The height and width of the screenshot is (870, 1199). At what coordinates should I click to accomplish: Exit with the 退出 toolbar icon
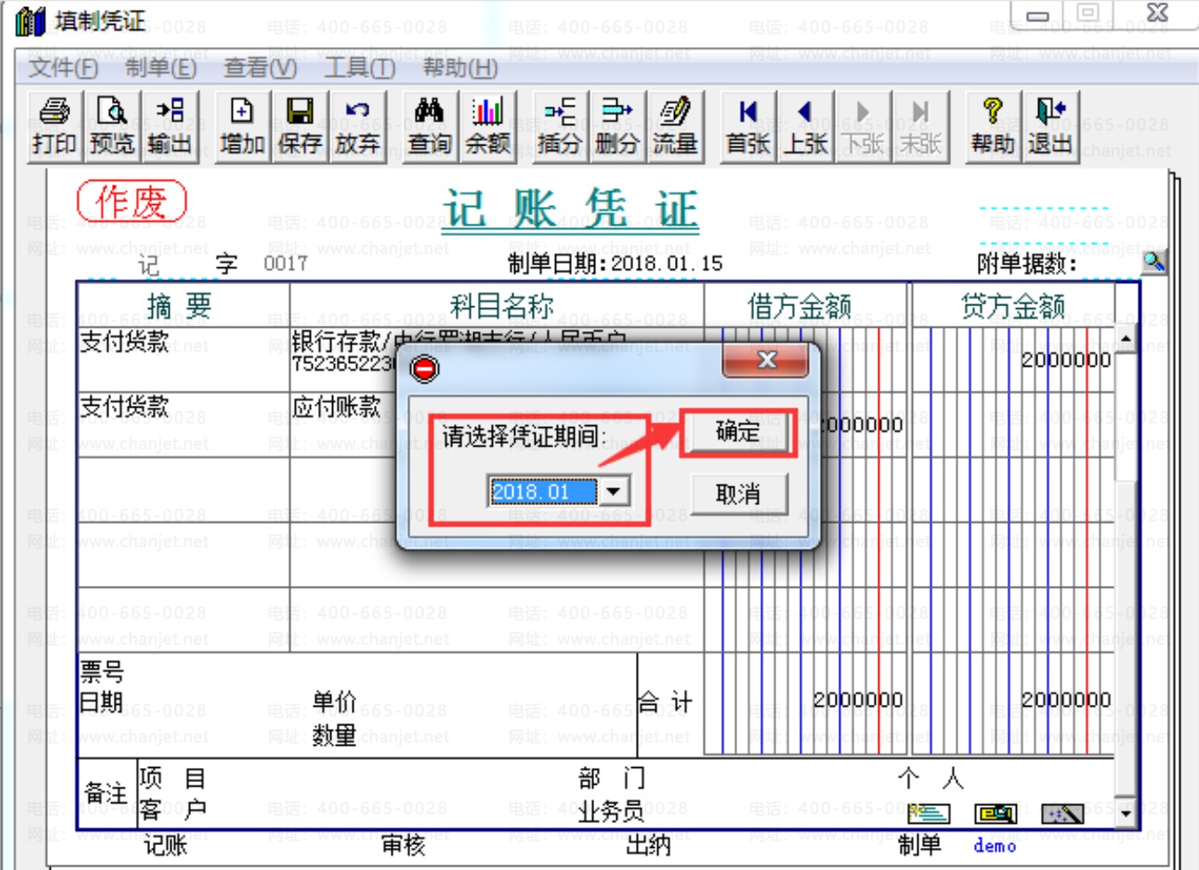point(1051,127)
